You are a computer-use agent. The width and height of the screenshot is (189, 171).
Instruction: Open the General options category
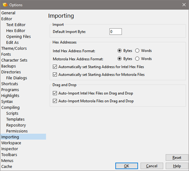[x=8, y=13]
